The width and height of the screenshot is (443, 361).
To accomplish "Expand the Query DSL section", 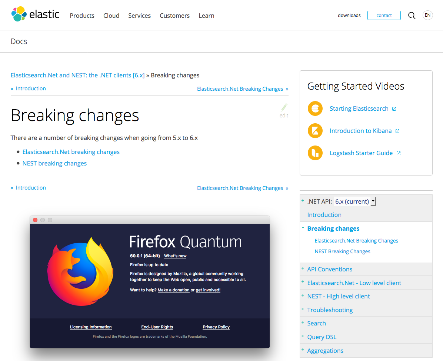I will pyautogui.click(x=303, y=336).
